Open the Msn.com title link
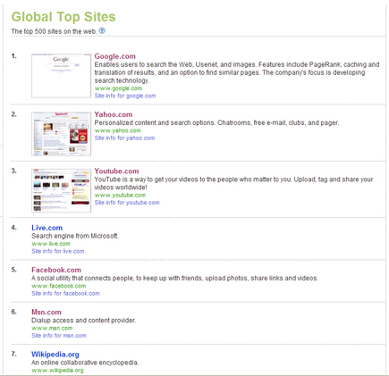Screen dimensions: 389x376 point(47,312)
